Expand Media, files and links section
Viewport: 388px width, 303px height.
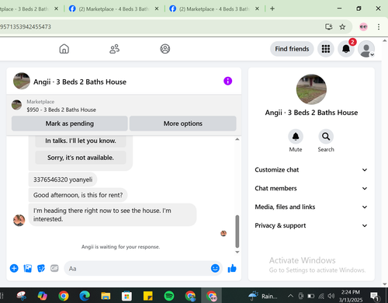click(311, 207)
